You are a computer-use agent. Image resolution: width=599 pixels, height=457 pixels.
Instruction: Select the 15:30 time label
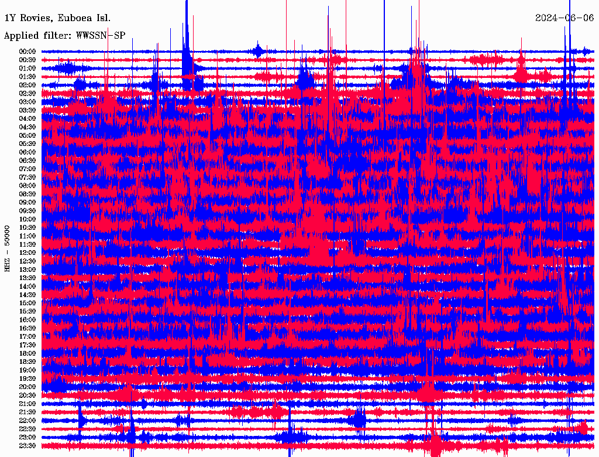click(27, 312)
